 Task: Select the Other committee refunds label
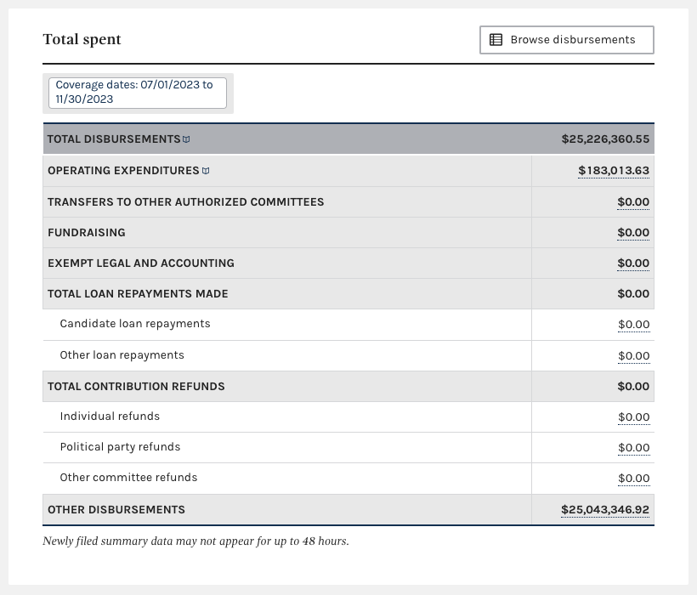coord(128,478)
